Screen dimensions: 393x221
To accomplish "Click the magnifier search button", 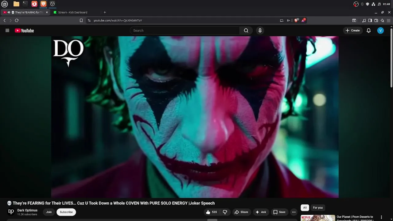I will tap(246, 30).
